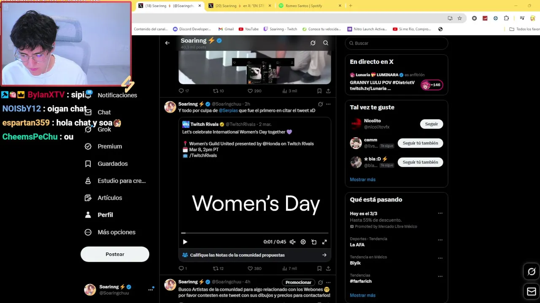Open the LUMINARA live broadcast card
The width and height of the screenshot is (540, 303).
(x=396, y=82)
